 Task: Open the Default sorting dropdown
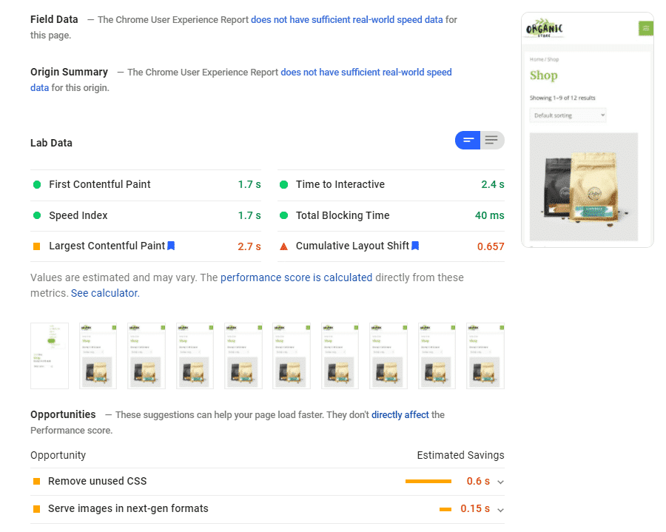[568, 115]
